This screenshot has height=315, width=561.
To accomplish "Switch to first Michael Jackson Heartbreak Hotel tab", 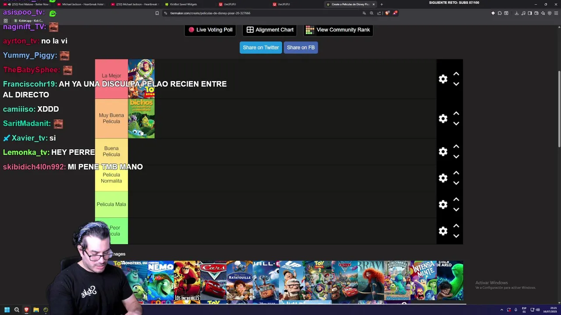I will [82, 4].
